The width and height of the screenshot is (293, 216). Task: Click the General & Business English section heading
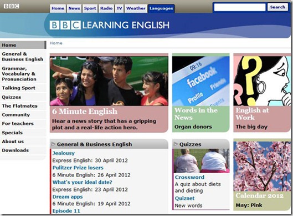pyautogui.click(x=94, y=144)
